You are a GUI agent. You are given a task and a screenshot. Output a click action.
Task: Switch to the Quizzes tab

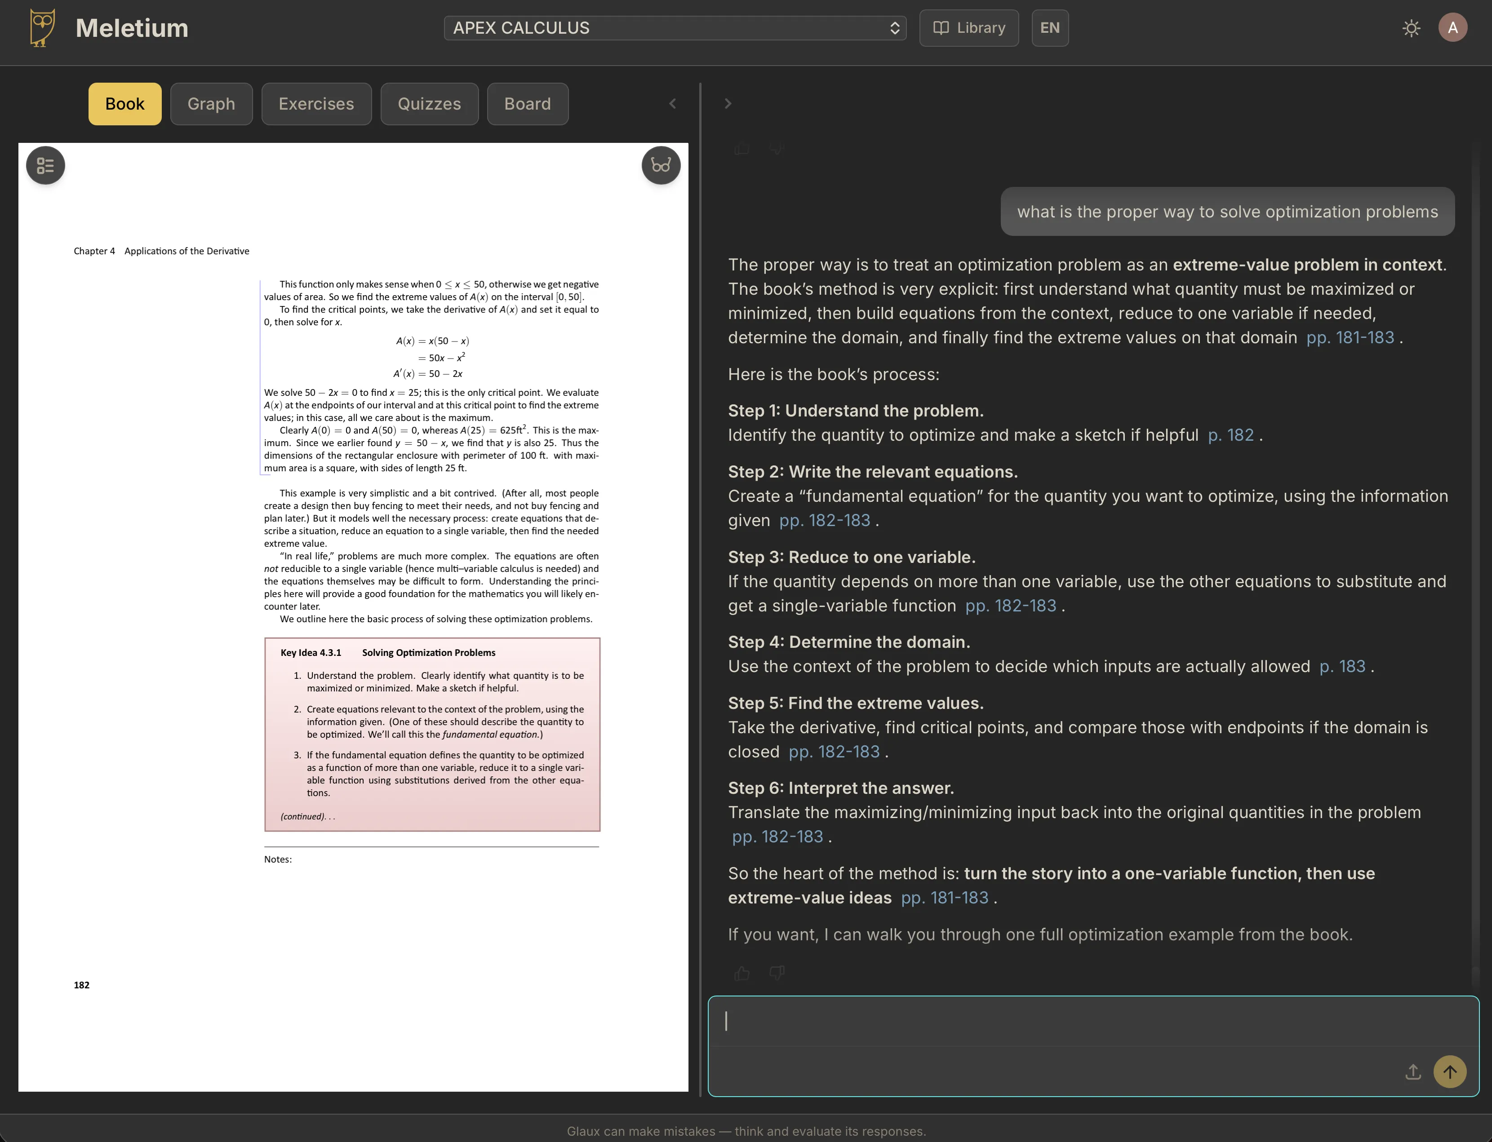click(429, 104)
